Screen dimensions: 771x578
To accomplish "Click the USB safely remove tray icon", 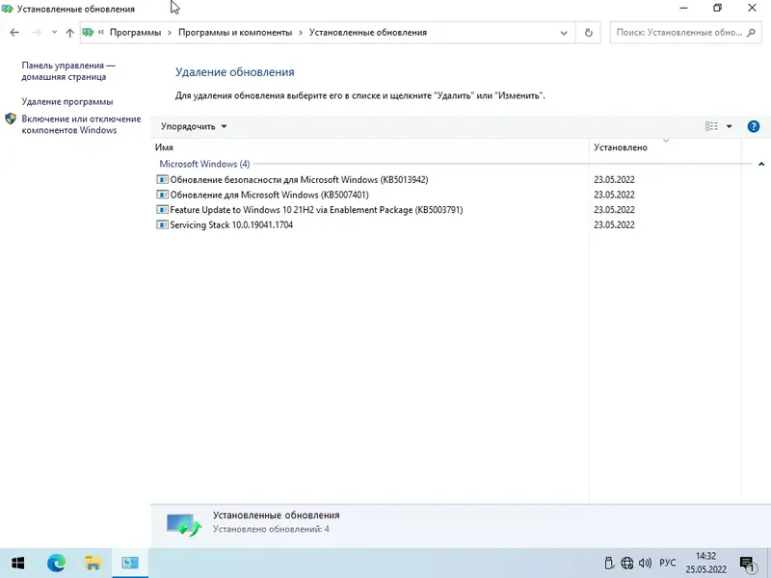I will pos(609,564).
